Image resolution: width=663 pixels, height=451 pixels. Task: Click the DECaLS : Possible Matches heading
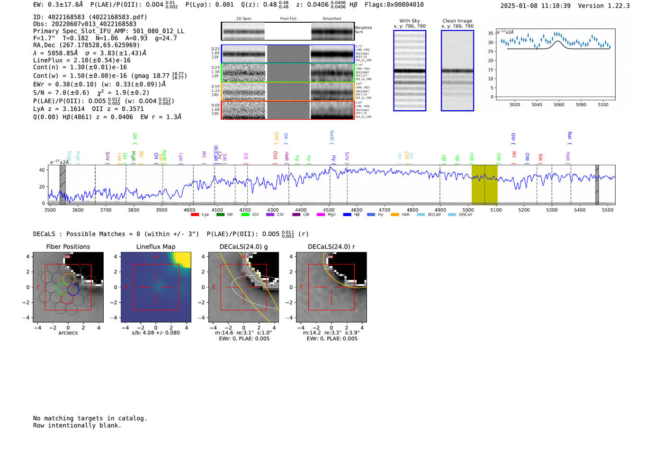[116, 234]
